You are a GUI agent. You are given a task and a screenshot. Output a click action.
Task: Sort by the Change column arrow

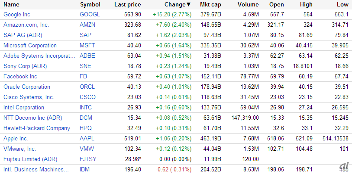pos(188,4)
